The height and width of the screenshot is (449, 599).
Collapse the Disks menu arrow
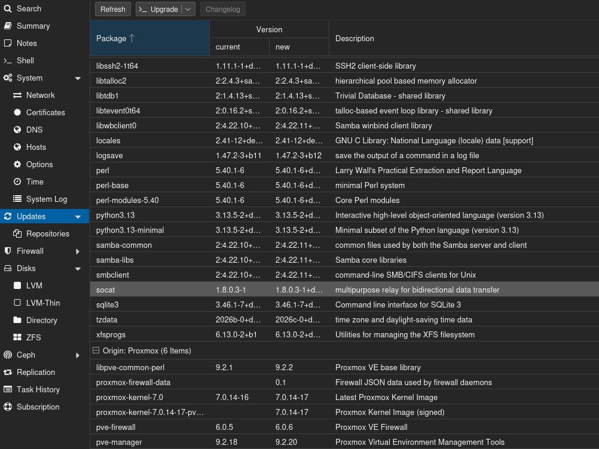coord(78,269)
